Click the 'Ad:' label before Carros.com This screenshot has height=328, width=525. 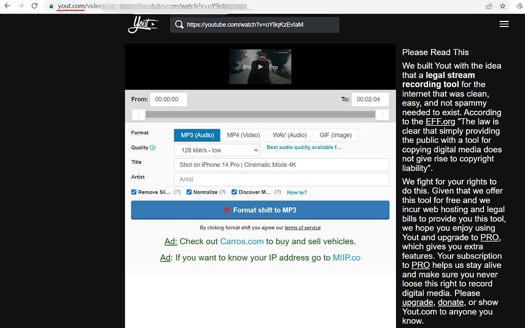tap(171, 242)
